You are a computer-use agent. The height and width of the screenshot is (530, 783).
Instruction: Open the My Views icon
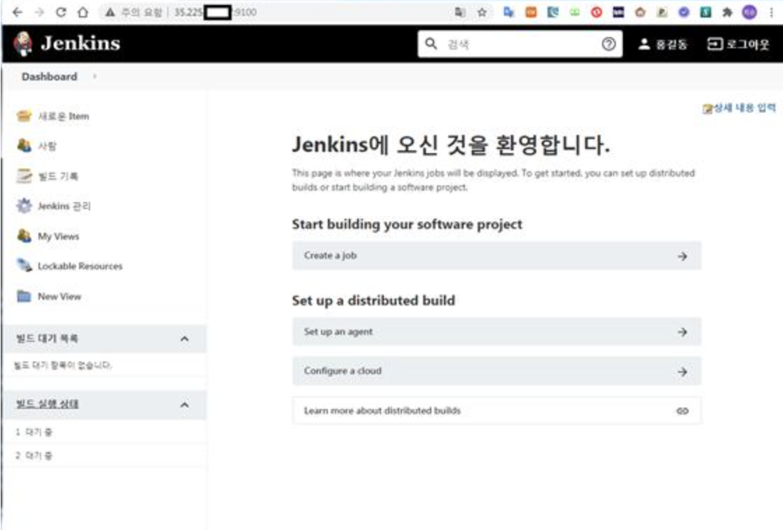pos(24,236)
